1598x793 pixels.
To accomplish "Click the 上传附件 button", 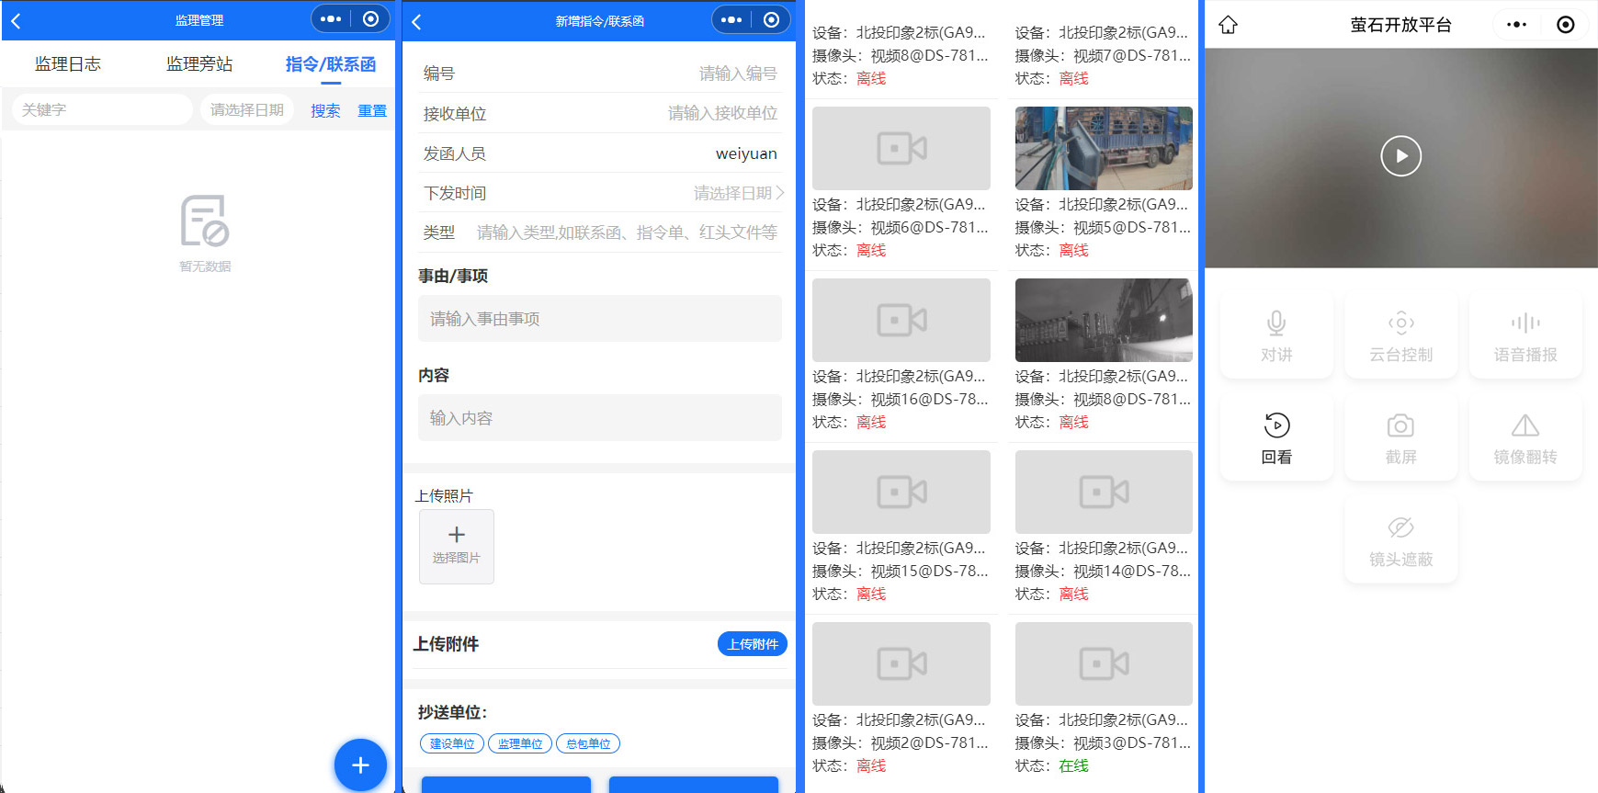I will tap(752, 644).
